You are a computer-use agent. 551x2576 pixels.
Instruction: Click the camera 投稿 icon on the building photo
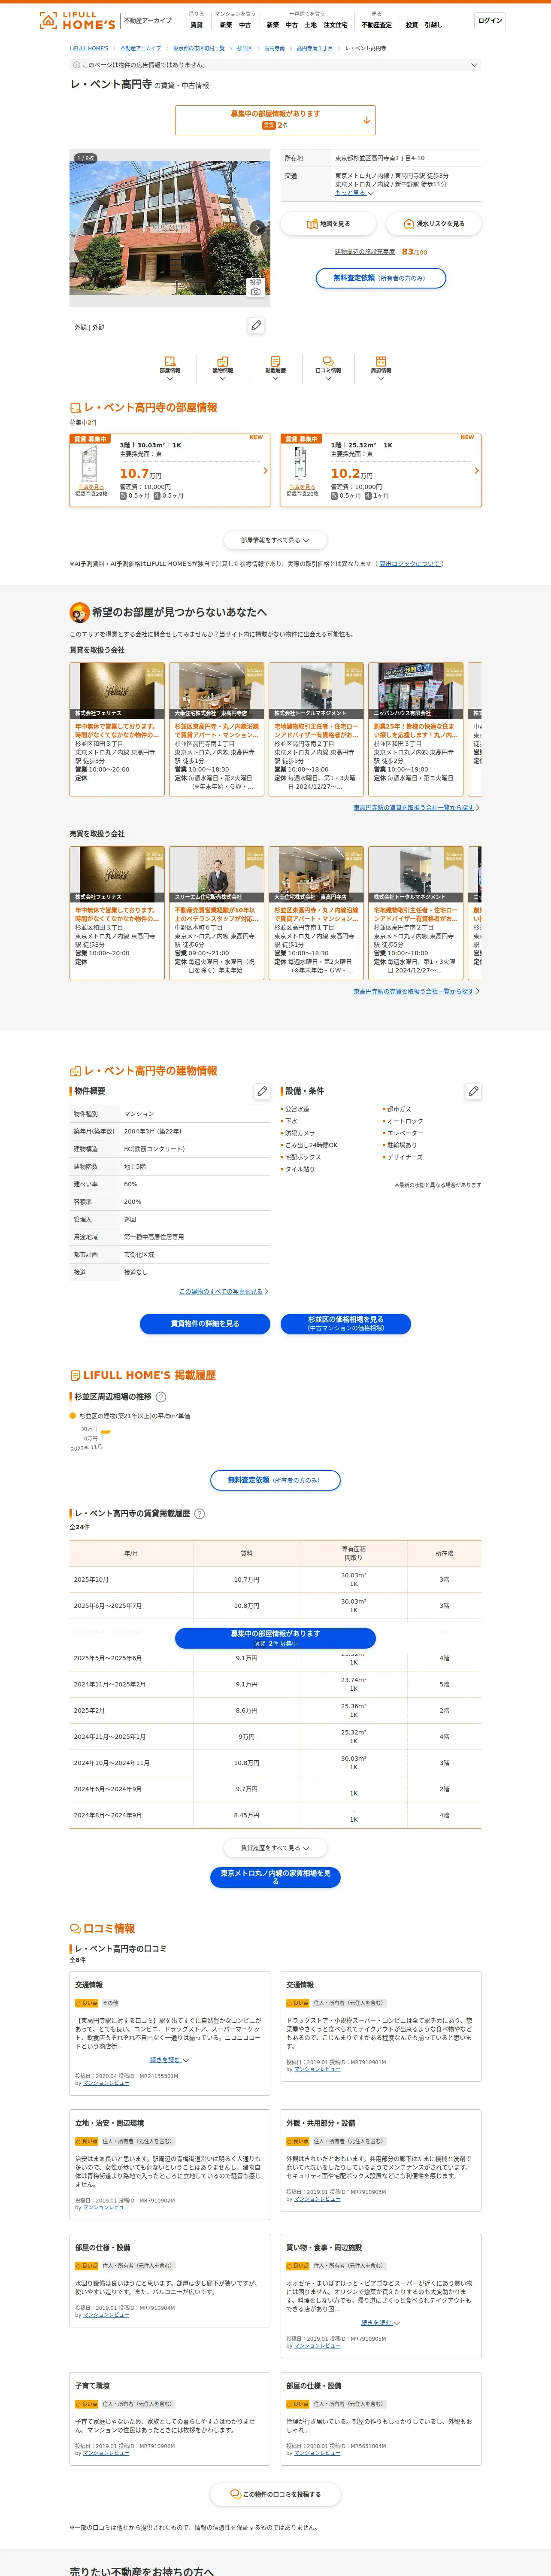pos(256,286)
